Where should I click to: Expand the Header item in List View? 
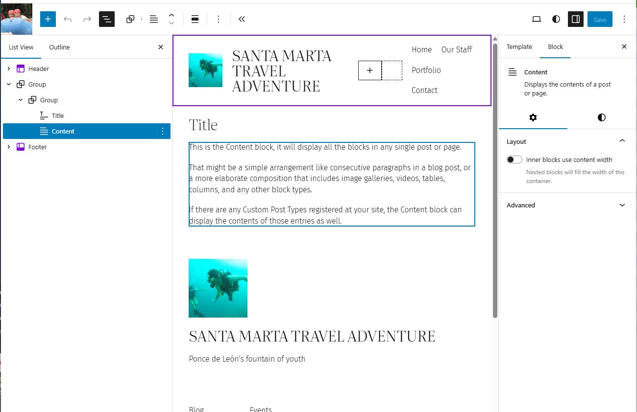(9, 69)
